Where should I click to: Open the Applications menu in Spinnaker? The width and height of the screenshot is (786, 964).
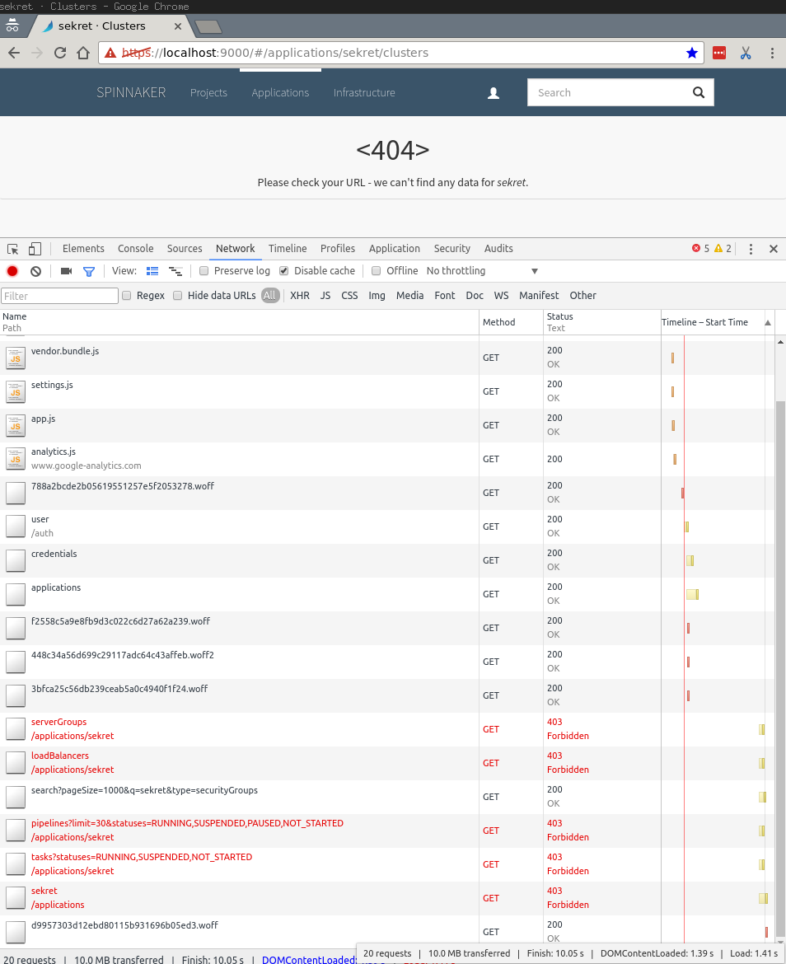280,92
